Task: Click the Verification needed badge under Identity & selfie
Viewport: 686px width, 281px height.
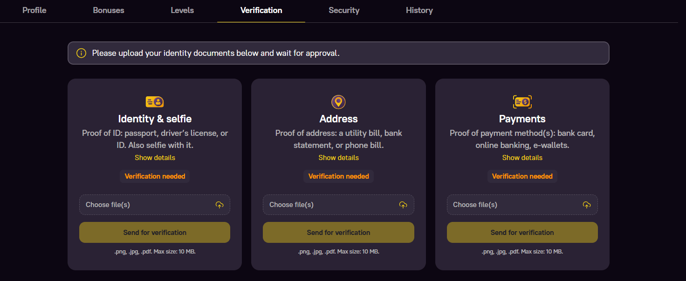Action: [x=155, y=176]
